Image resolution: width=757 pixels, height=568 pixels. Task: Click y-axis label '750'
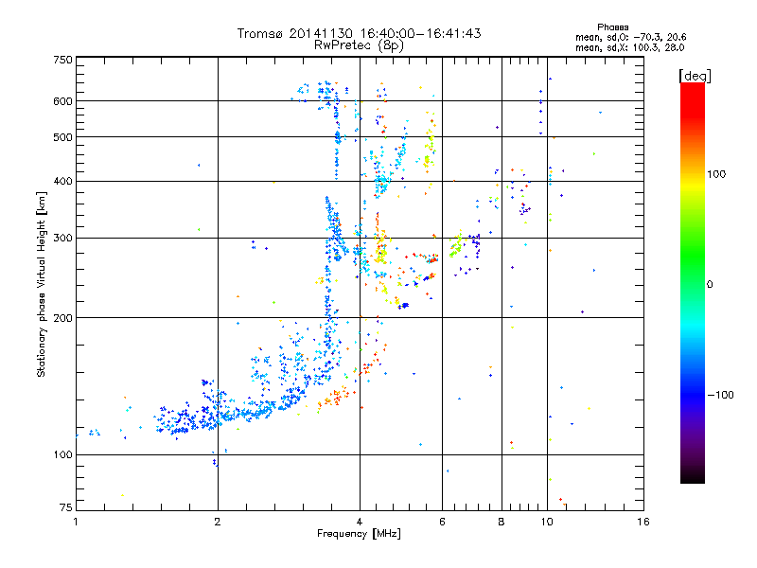(x=62, y=61)
